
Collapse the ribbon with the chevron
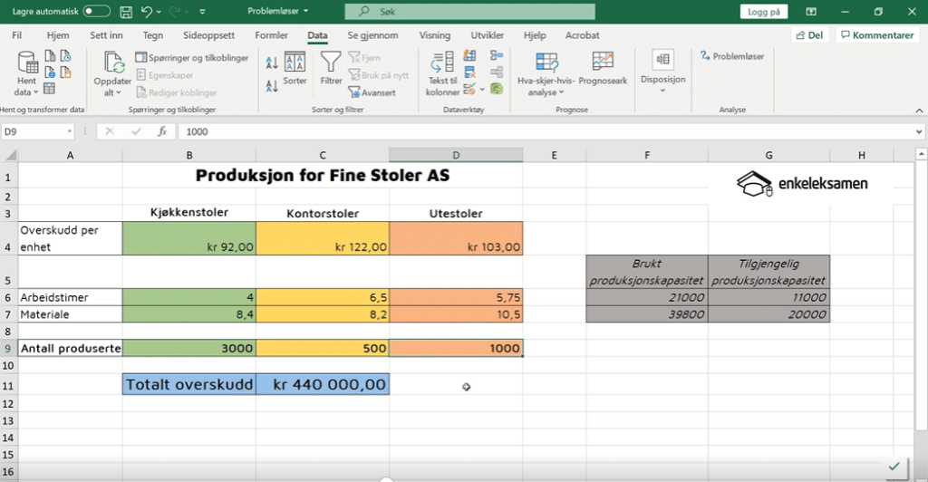pyautogui.click(x=919, y=111)
